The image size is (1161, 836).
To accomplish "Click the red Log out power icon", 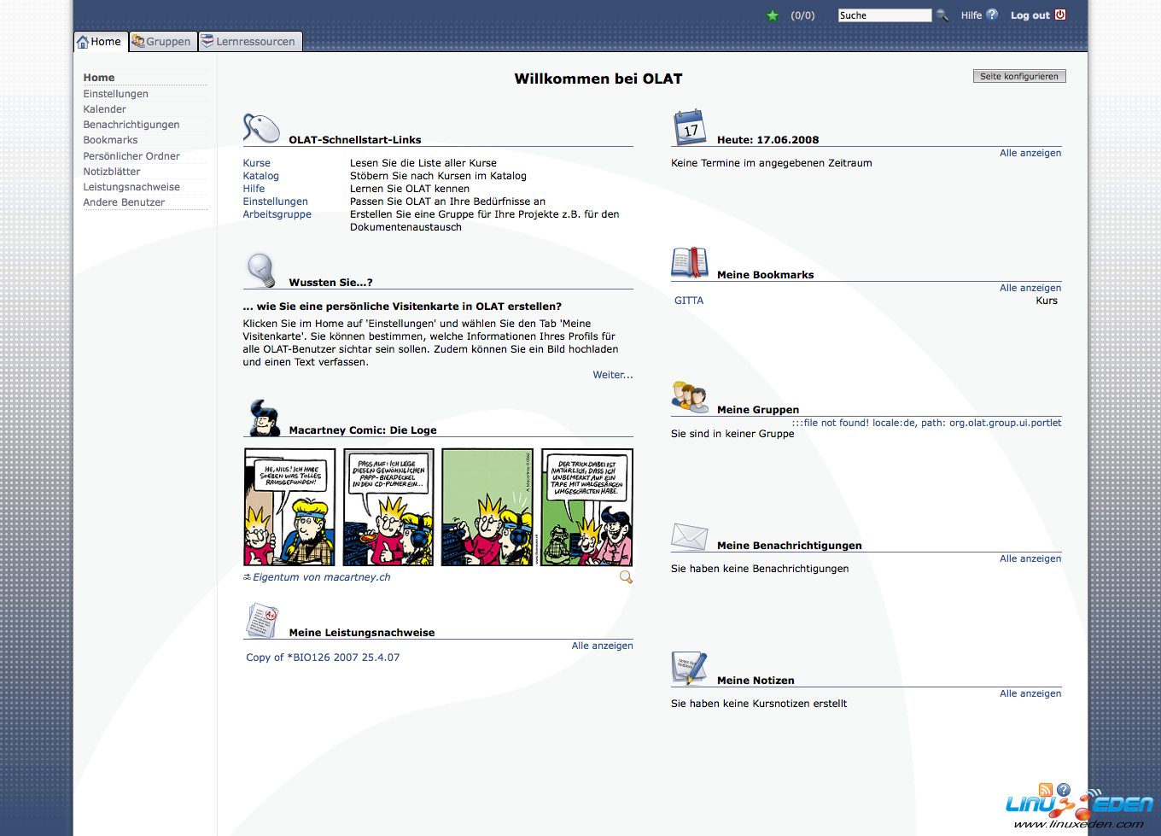I will (1060, 15).
